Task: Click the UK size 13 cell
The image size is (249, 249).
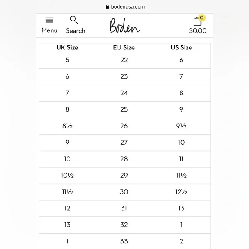Action: coord(67,225)
